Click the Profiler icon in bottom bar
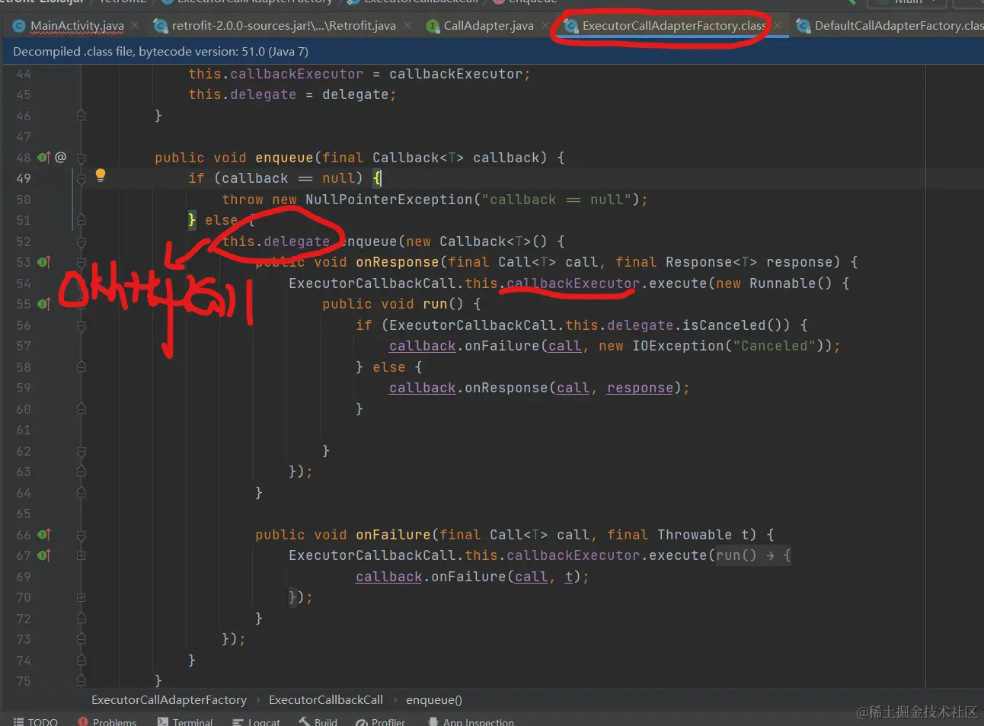This screenshot has height=726, width=984. [x=362, y=721]
